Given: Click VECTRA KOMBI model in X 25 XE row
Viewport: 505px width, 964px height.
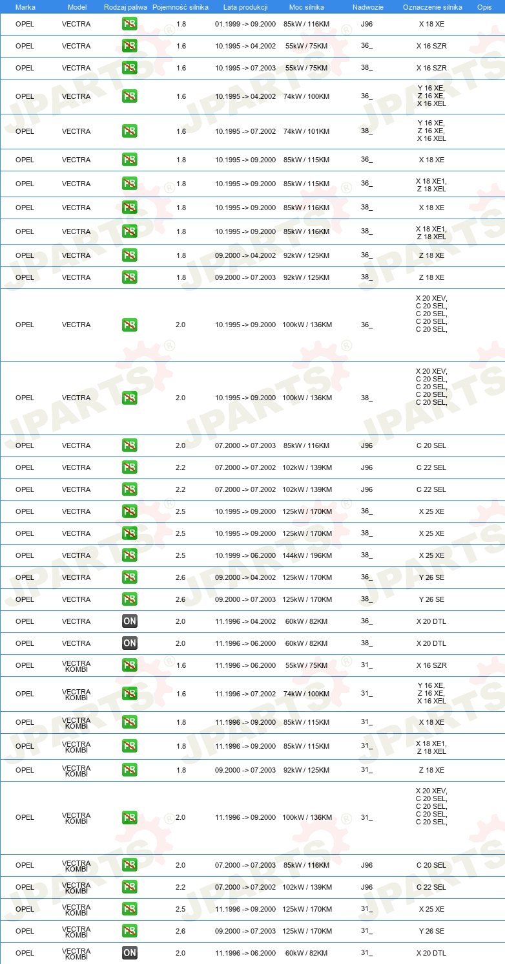Looking at the screenshot, I should (x=76, y=909).
